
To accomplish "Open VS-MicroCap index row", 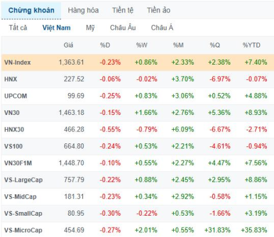I will [x=138, y=230].
